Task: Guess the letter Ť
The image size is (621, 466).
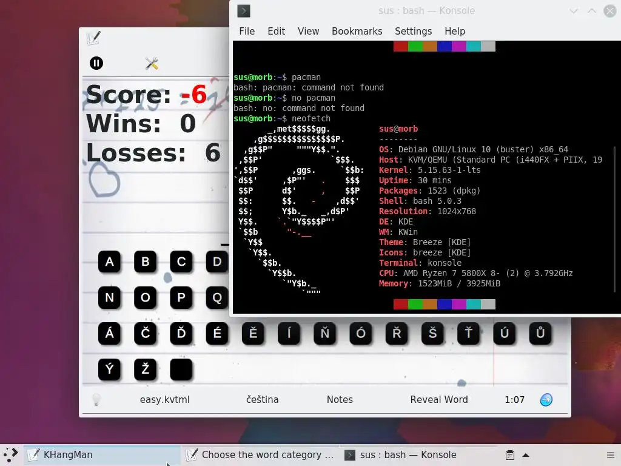Action: [469, 333]
